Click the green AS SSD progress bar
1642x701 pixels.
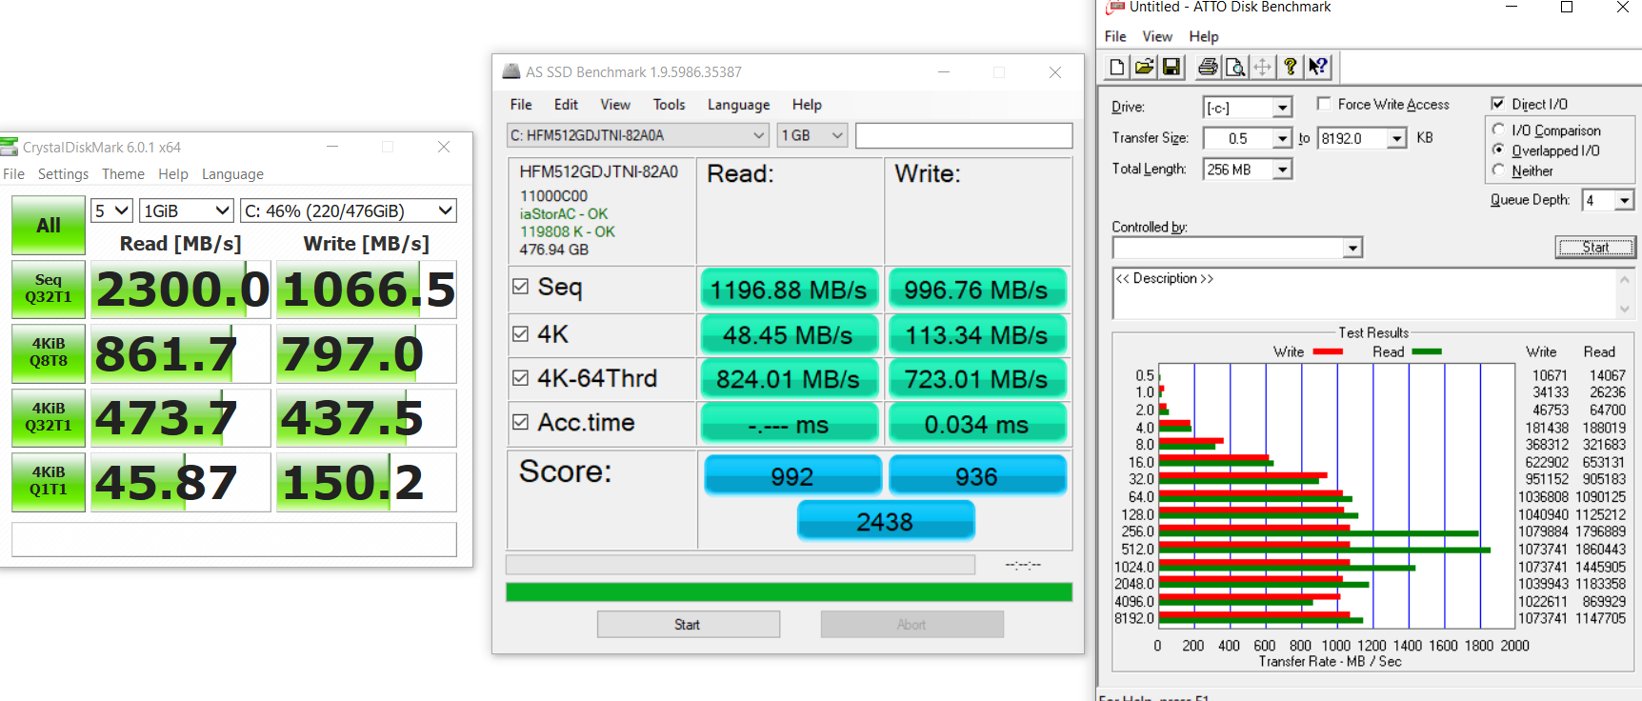tap(789, 591)
